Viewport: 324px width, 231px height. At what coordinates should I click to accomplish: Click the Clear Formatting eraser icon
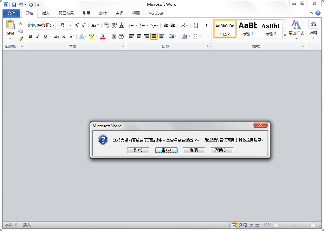click(107, 25)
